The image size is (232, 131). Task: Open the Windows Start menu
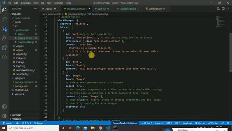coord(4,128)
